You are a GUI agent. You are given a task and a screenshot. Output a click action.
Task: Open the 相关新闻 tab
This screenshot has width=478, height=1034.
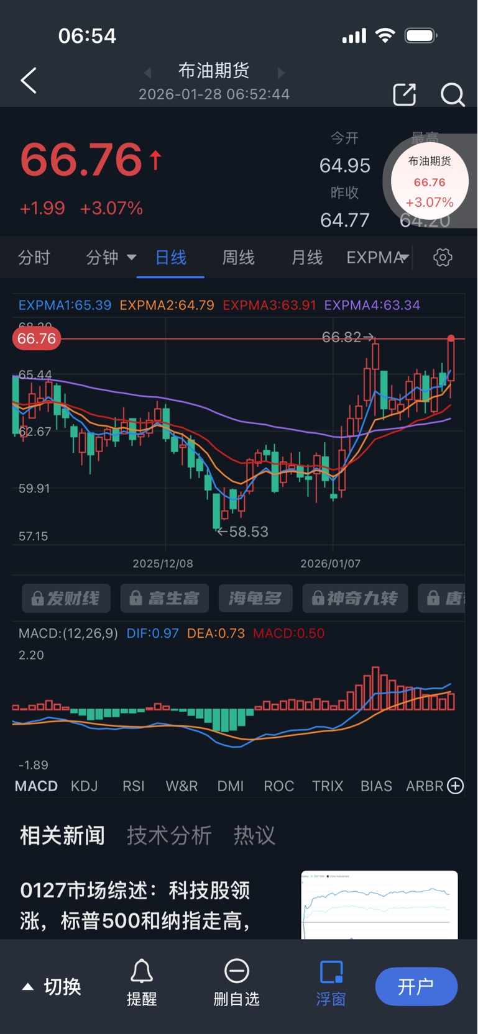(62, 835)
